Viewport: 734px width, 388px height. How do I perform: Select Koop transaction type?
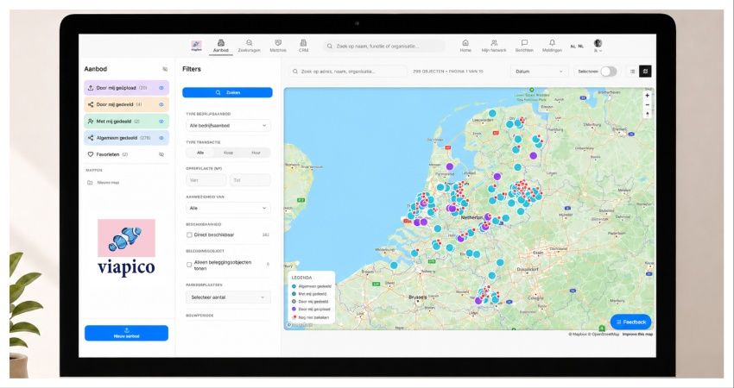(x=228, y=153)
